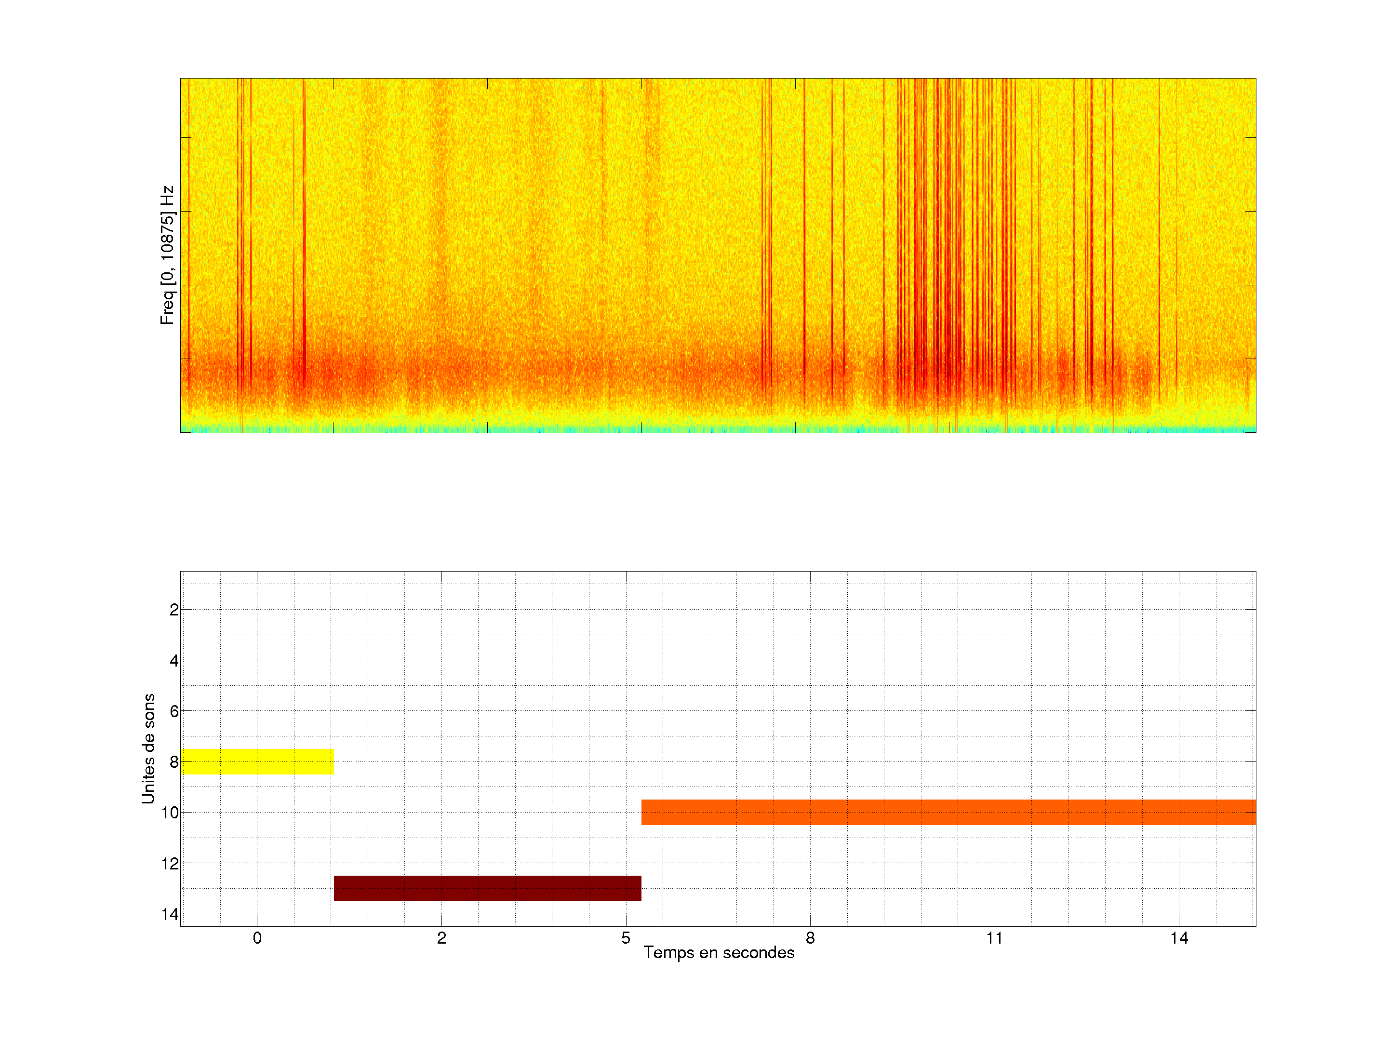Click the y-axis tick label 10 on units axis

point(170,813)
